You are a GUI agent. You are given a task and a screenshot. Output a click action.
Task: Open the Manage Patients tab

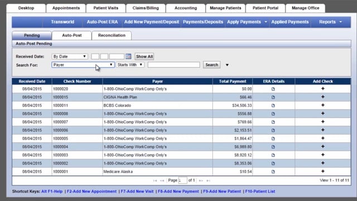point(225,8)
